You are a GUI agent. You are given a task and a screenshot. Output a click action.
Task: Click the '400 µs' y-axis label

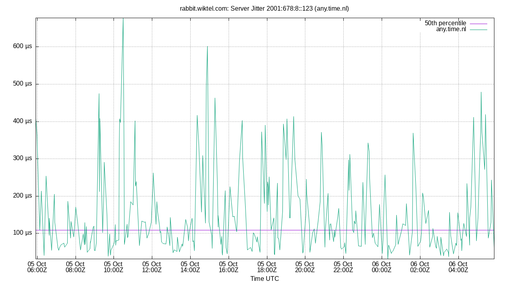tap(23, 121)
